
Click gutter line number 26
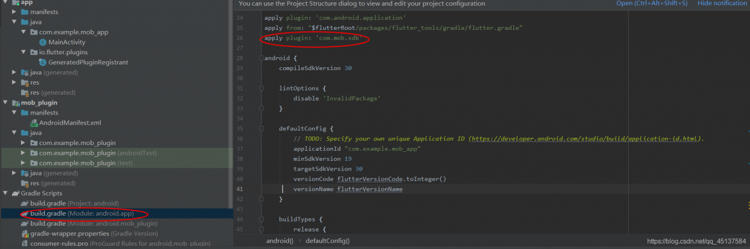coord(240,38)
